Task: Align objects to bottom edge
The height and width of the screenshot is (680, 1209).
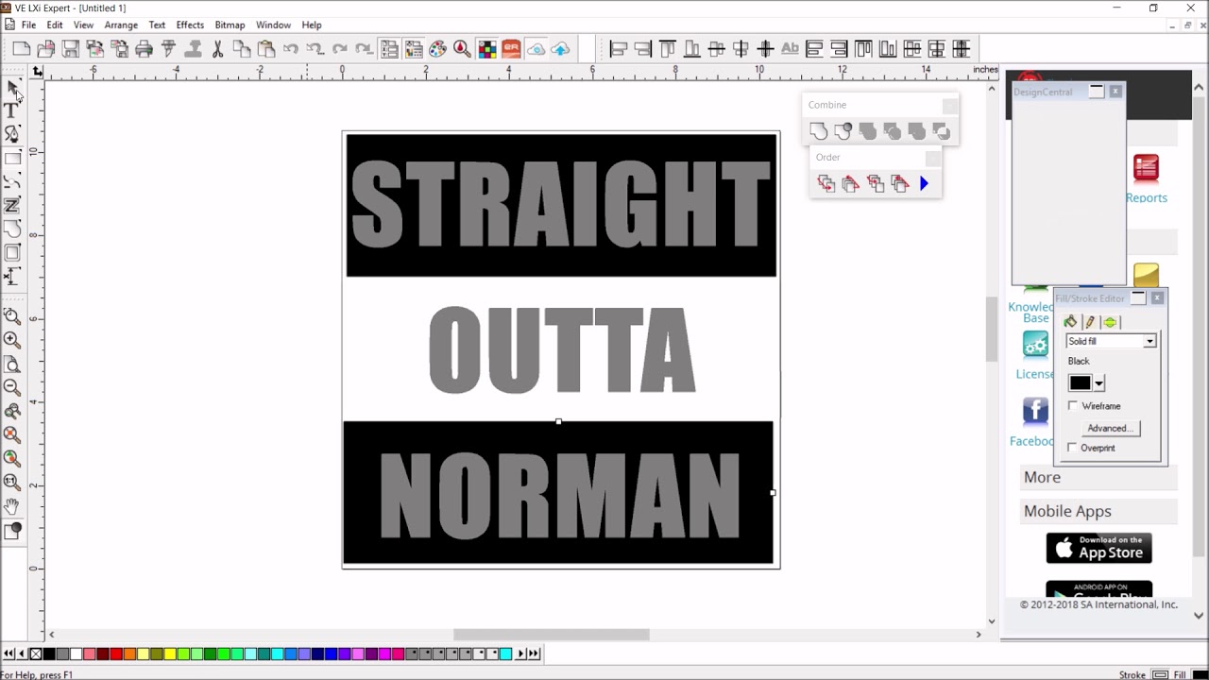Action: 692,49
